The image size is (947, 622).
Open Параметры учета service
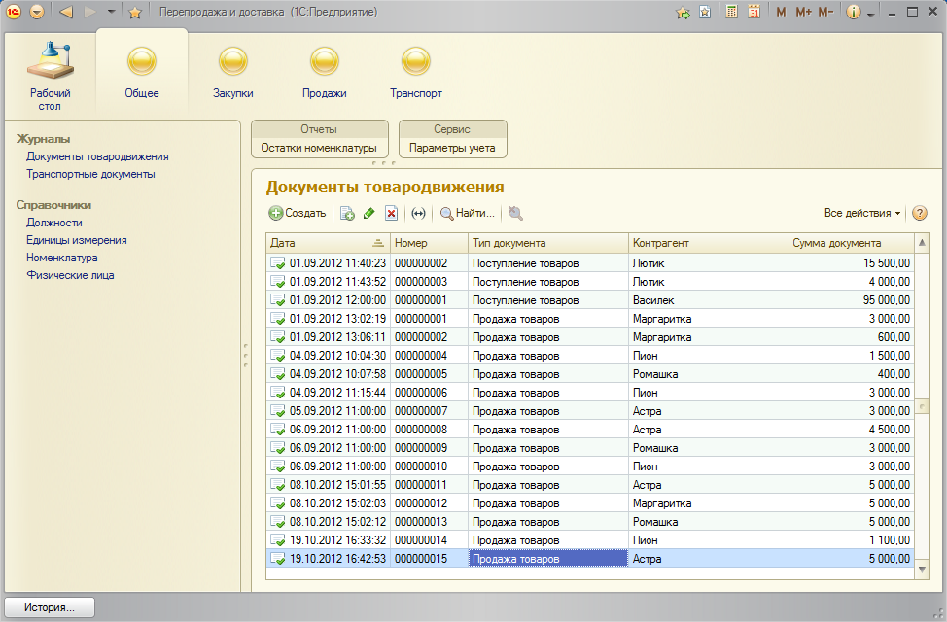(452, 148)
